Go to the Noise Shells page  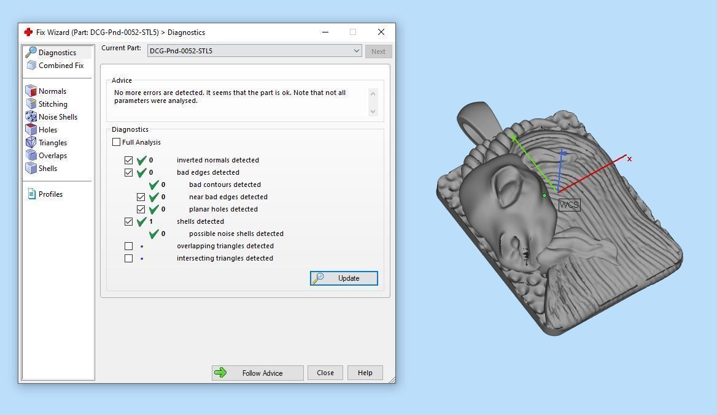[58, 117]
